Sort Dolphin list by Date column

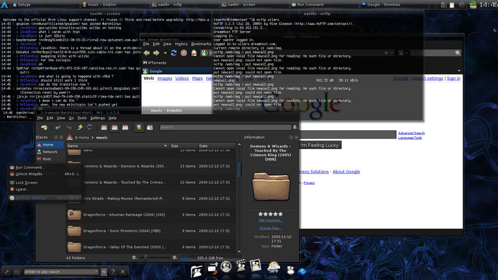(x=216, y=146)
